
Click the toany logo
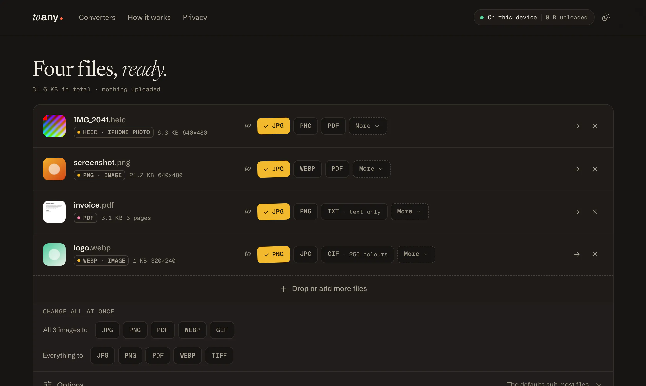47,18
